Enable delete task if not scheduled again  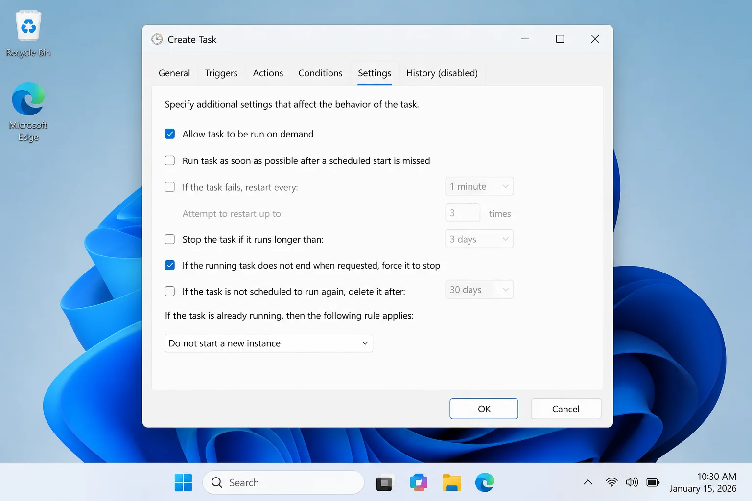[170, 291]
